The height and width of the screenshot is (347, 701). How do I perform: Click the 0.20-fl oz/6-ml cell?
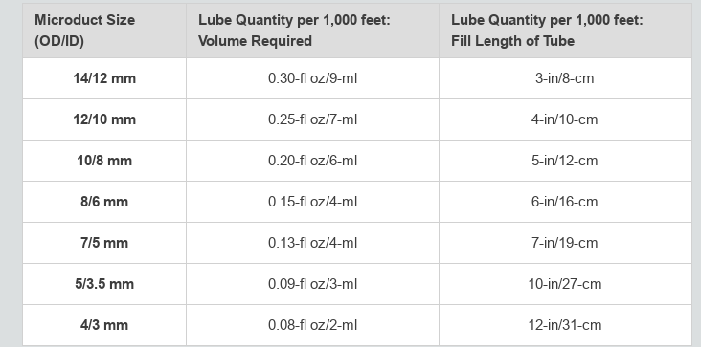[x=312, y=161]
